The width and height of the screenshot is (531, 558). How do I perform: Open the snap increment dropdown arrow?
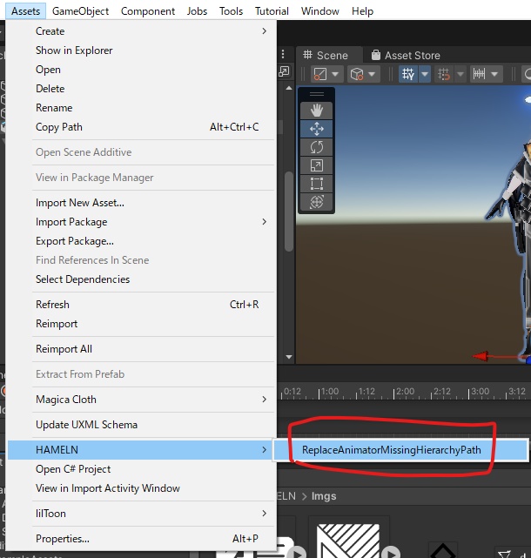494,74
